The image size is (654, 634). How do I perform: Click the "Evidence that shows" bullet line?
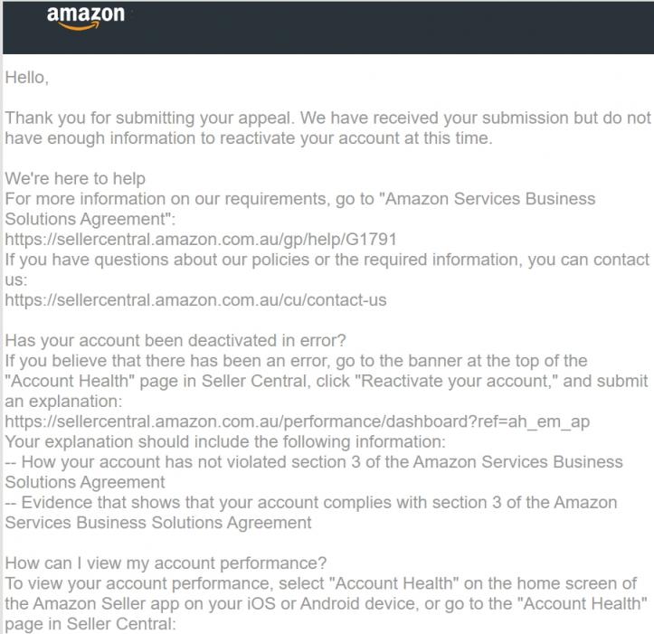click(x=311, y=513)
